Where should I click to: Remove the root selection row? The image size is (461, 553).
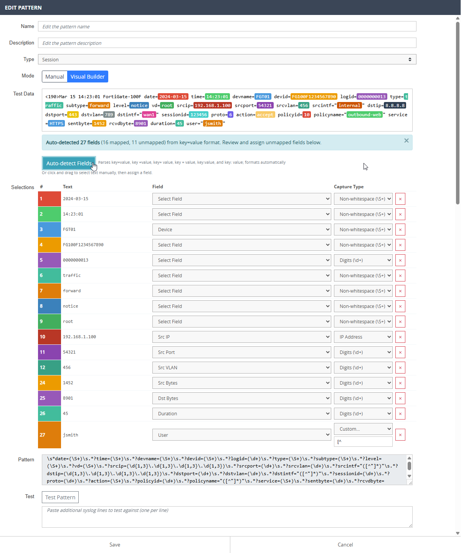tap(400, 322)
